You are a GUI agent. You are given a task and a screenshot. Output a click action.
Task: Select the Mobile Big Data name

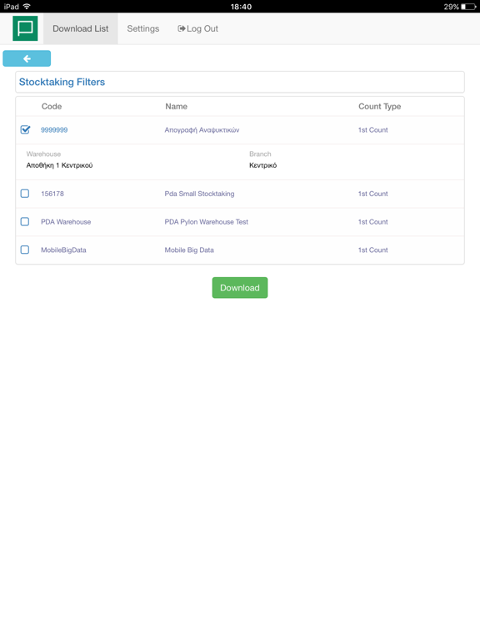(x=189, y=250)
